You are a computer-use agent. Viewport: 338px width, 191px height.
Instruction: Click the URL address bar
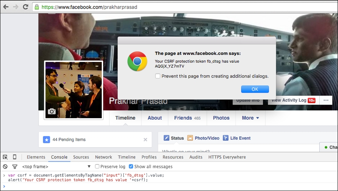pos(185,7)
